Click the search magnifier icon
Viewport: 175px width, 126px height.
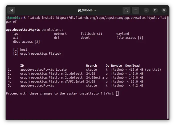coord(126,10)
